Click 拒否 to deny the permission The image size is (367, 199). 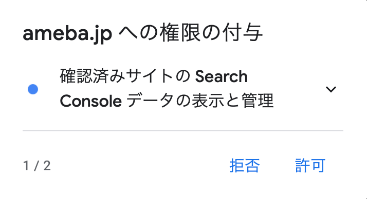[245, 166]
